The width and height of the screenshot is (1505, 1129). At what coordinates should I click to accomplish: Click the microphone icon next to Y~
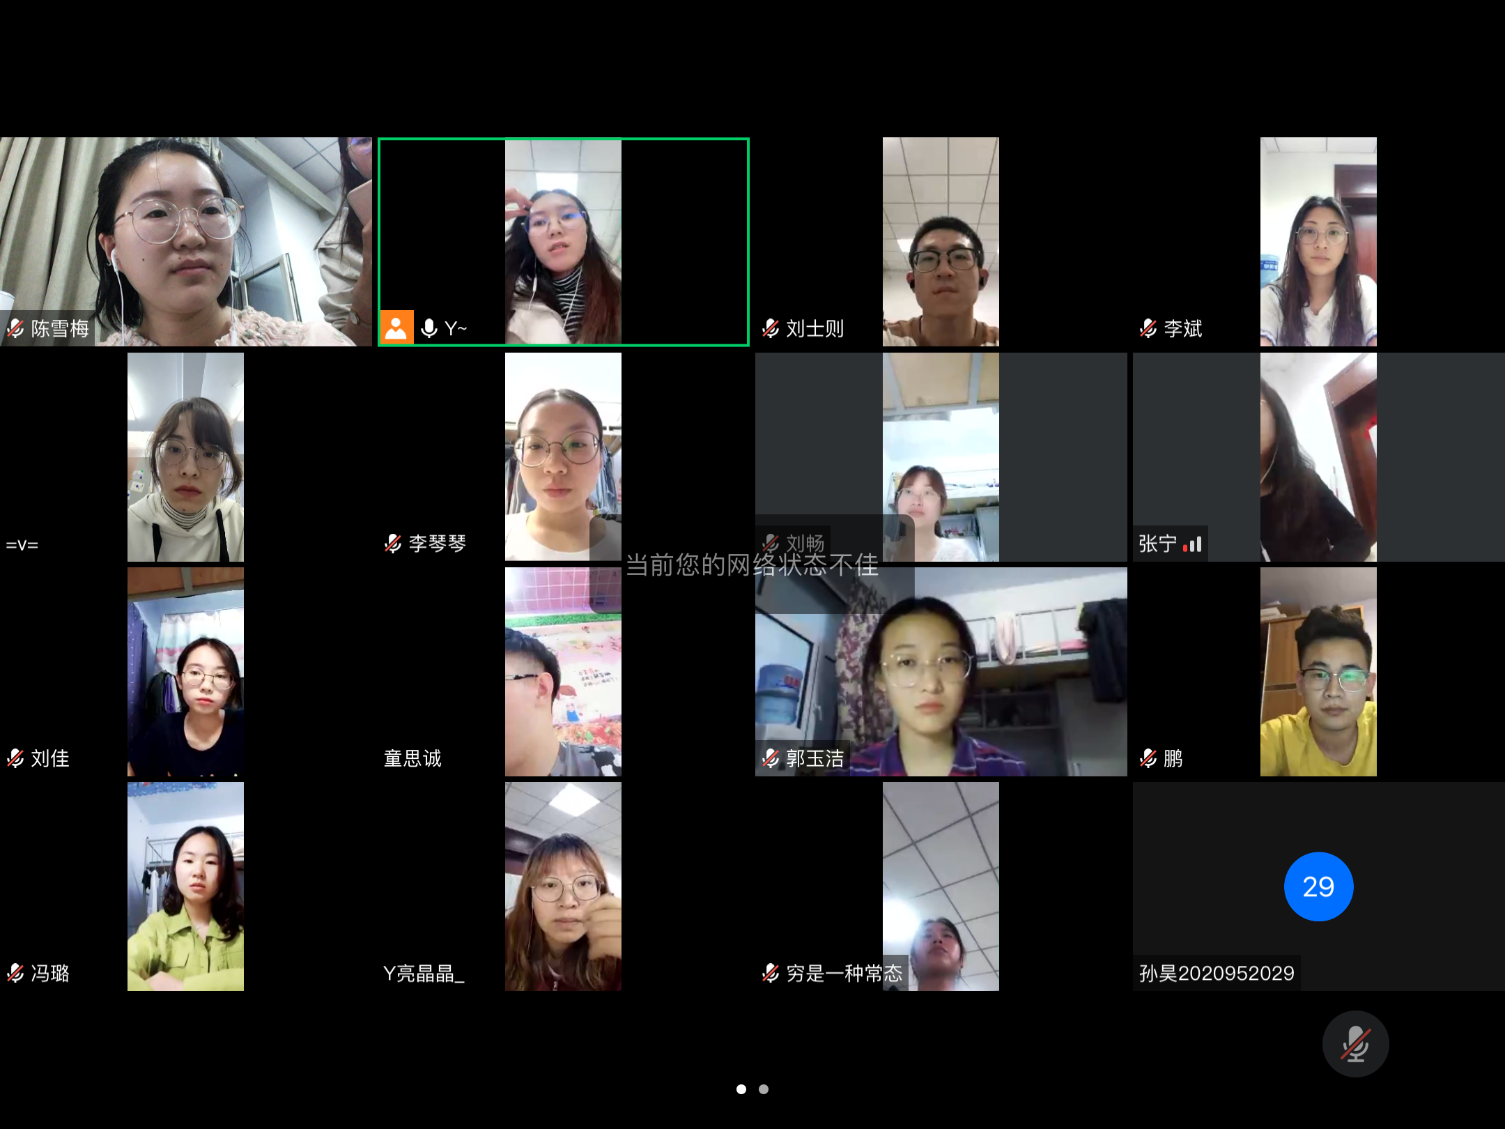click(429, 328)
